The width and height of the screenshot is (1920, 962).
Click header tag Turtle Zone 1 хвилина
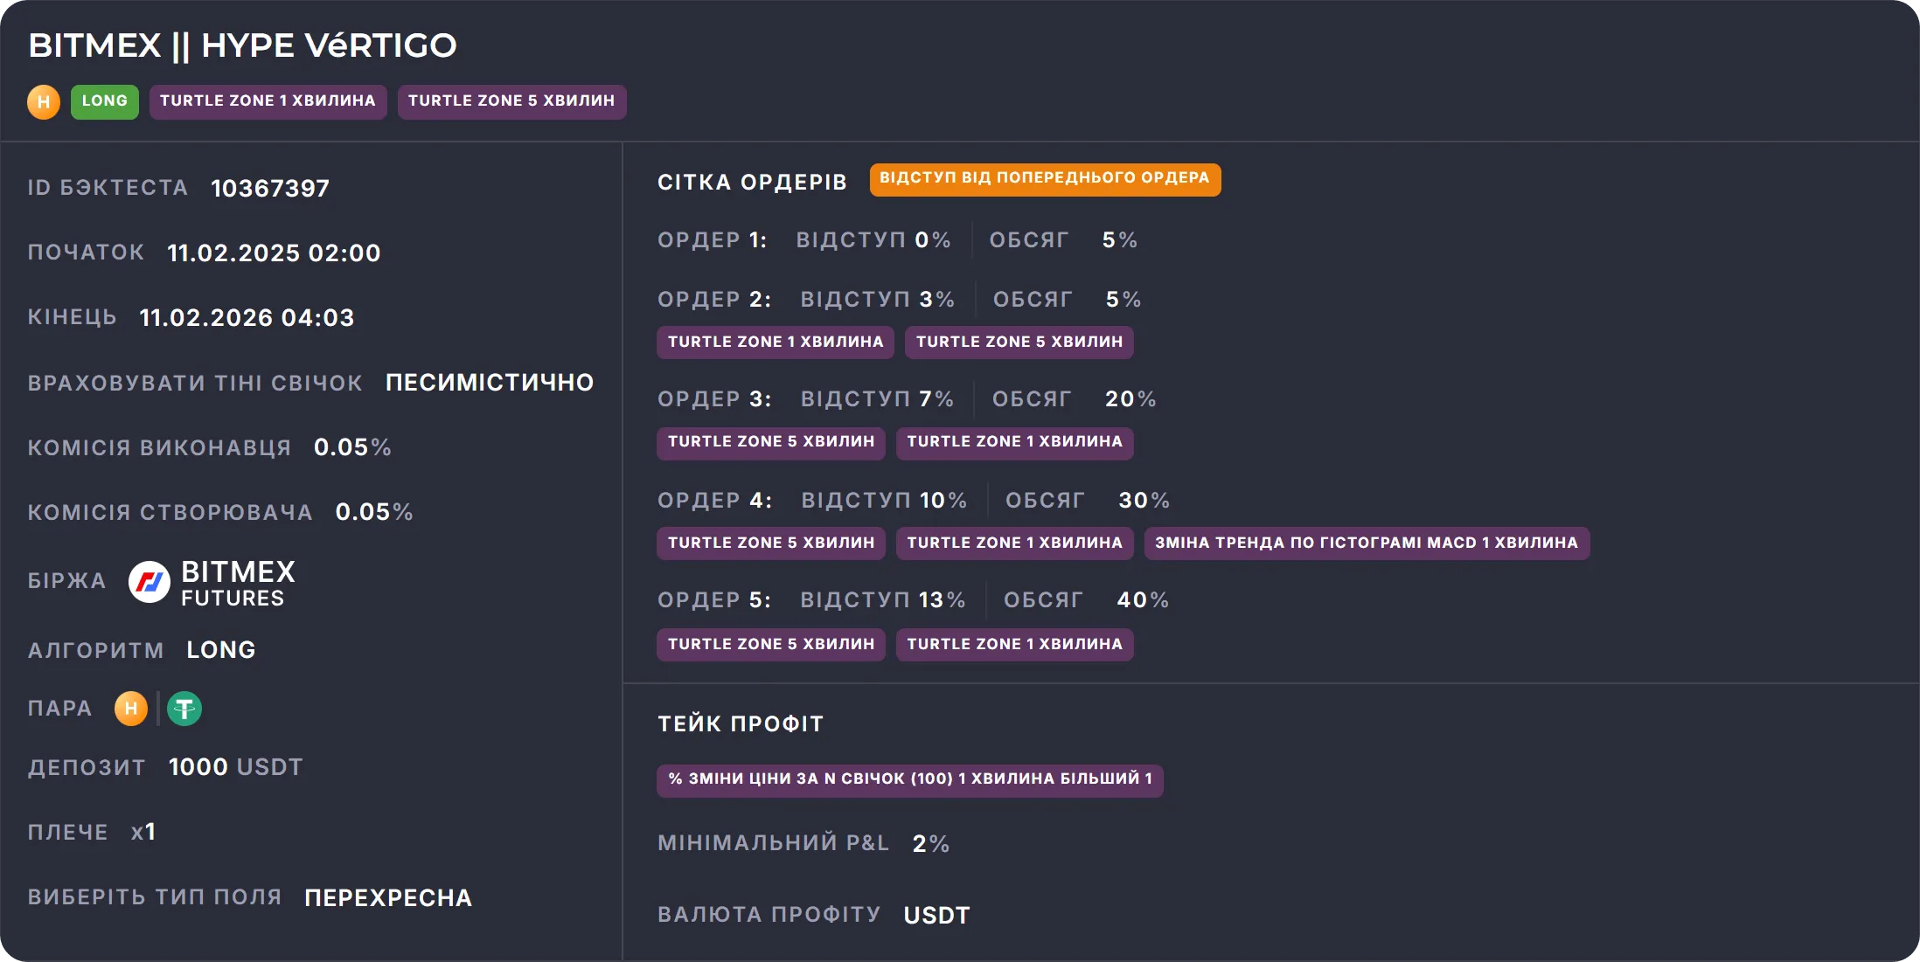(x=268, y=101)
